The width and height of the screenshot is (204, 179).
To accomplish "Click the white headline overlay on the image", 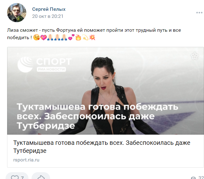I will click(97, 116).
